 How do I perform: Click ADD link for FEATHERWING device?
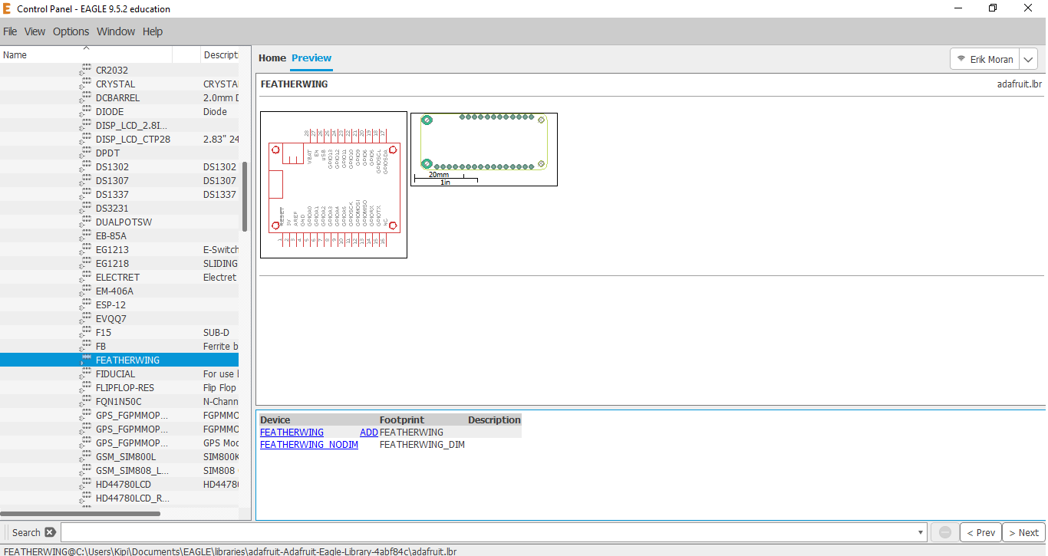(369, 432)
